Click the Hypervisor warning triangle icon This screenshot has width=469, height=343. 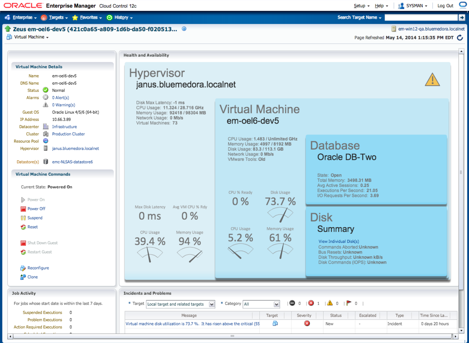point(432,80)
